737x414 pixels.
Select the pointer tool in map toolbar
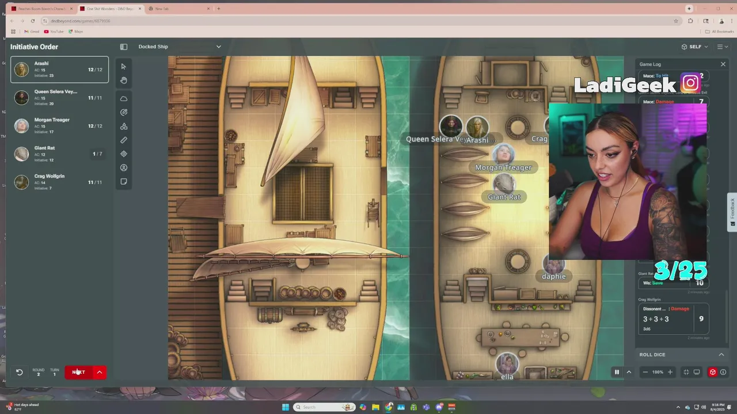pyautogui.click(x=123, y=66)
